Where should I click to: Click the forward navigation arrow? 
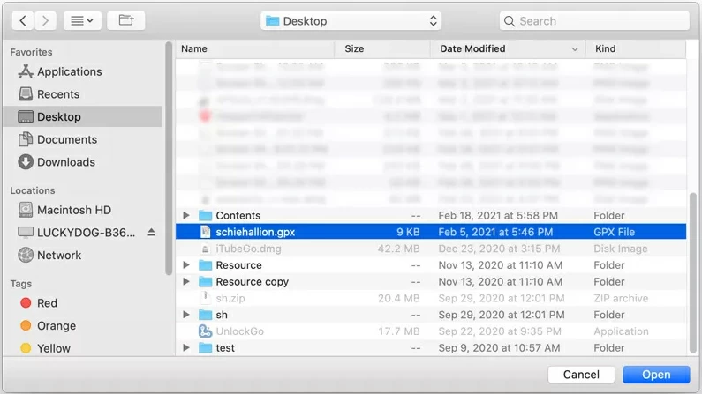click(x=45, y=20)
